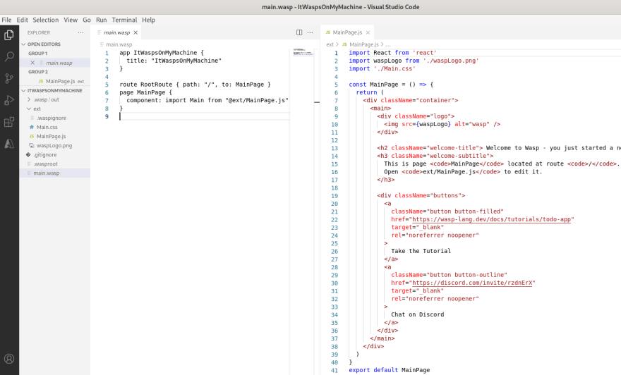Click the 'title: "ItWaspsOnMyMachine"' line
Image resolution: width=621 pixels, height=375 pixels.
(x=174, y=61)
